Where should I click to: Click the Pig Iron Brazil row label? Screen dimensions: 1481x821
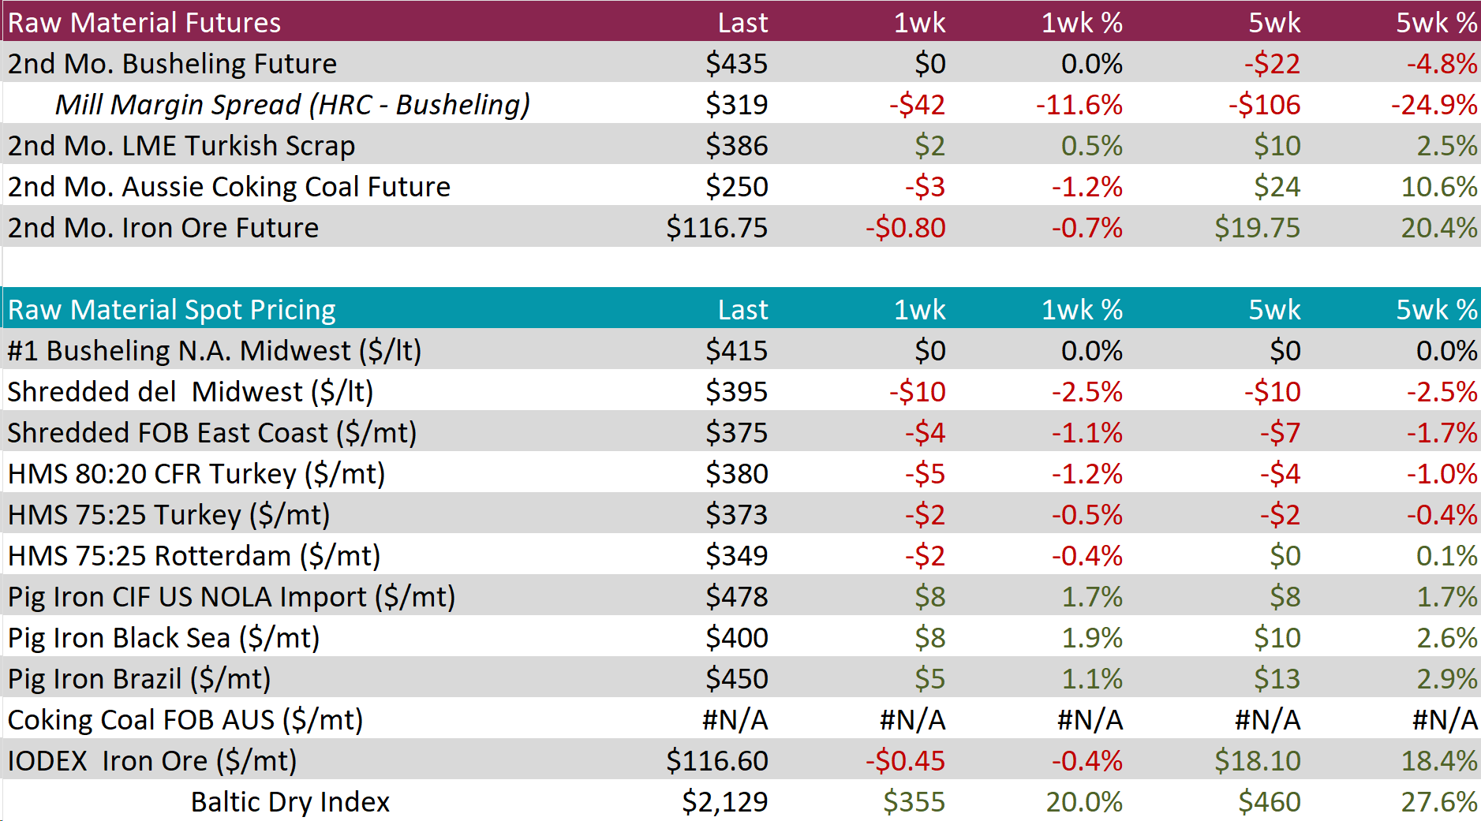pos(140,679)
